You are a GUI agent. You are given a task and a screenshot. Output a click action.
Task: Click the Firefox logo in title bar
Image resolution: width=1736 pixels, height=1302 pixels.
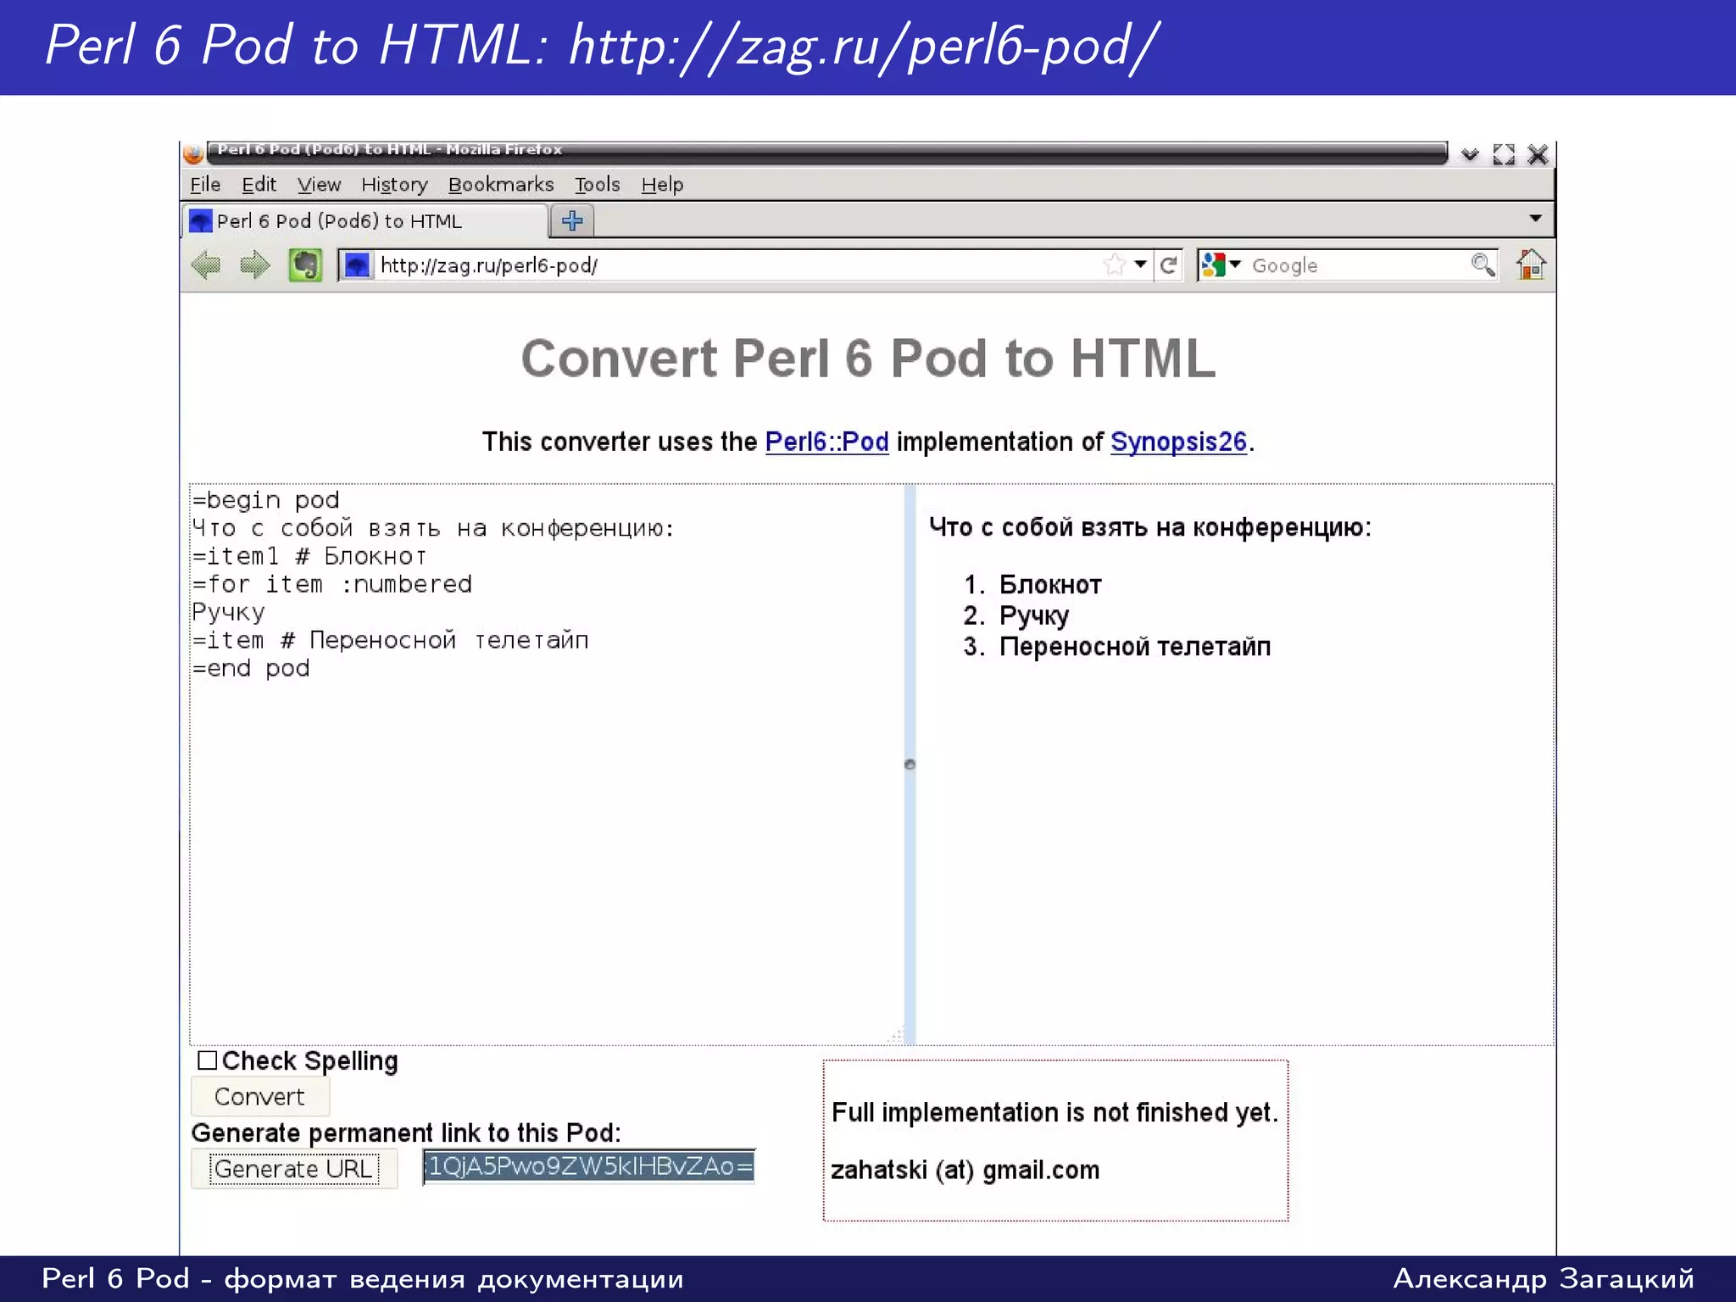pos(193,153)
